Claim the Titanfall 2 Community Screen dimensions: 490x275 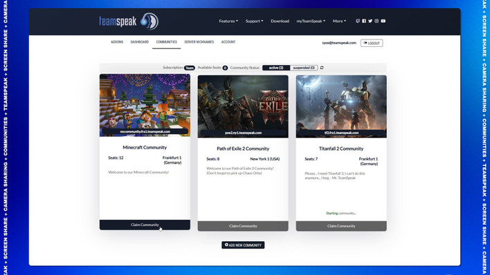(341, 226)
